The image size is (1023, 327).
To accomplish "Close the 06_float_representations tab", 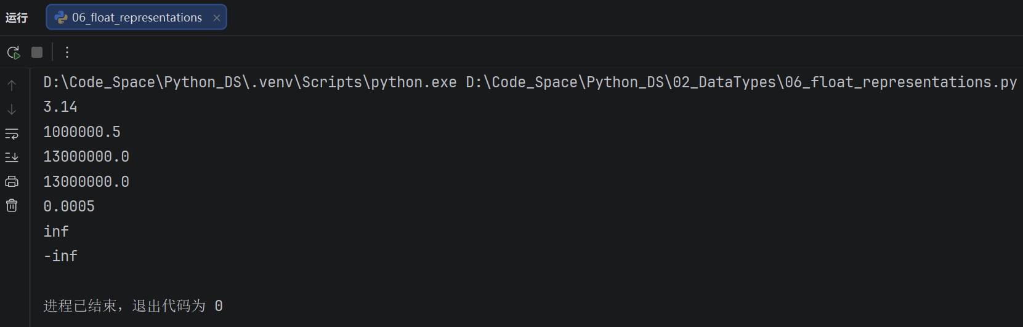I will pyautogui.click(x=217, y=18).
